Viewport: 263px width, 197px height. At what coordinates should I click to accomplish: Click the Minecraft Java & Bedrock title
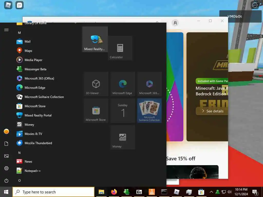click(212, 91)
